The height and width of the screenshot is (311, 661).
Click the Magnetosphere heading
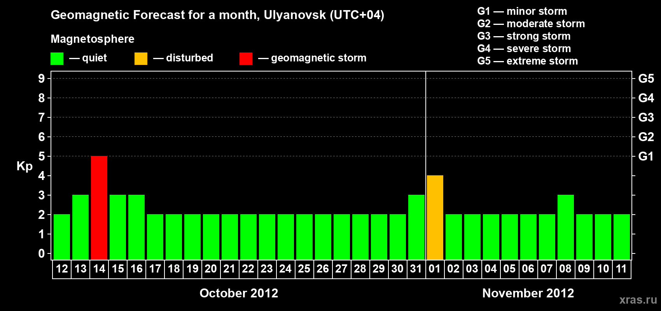click(93, 39)
